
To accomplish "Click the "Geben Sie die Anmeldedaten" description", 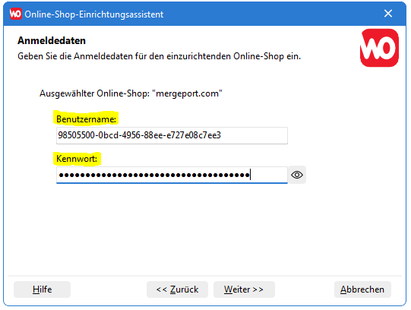I will click(159, 56).
